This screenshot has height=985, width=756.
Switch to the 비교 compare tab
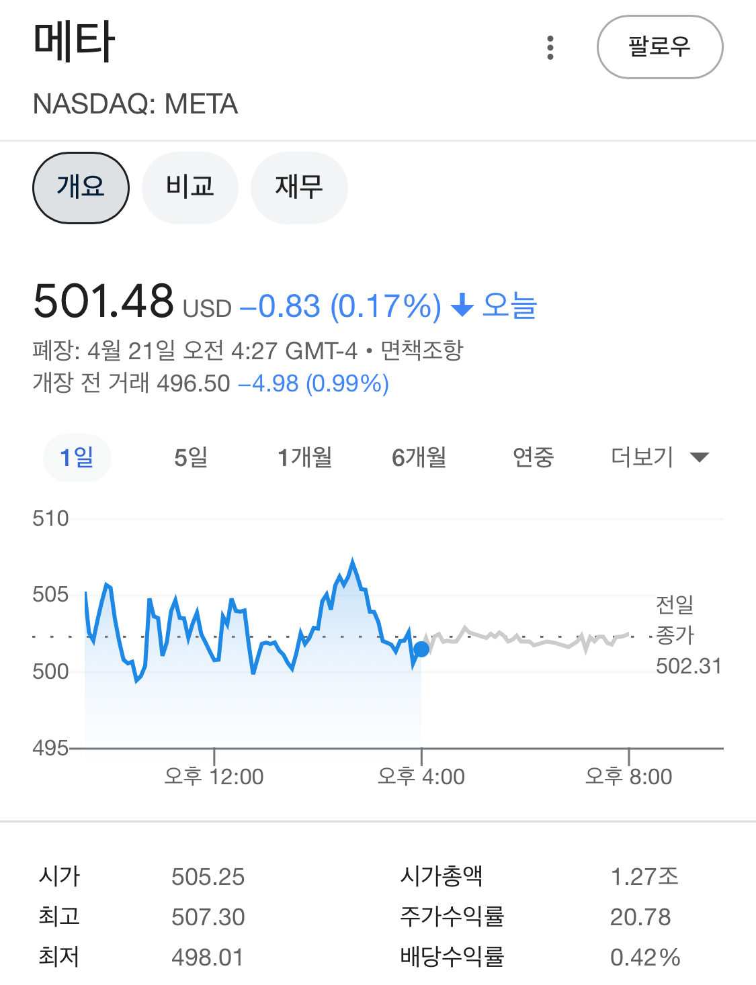[190, 187]
